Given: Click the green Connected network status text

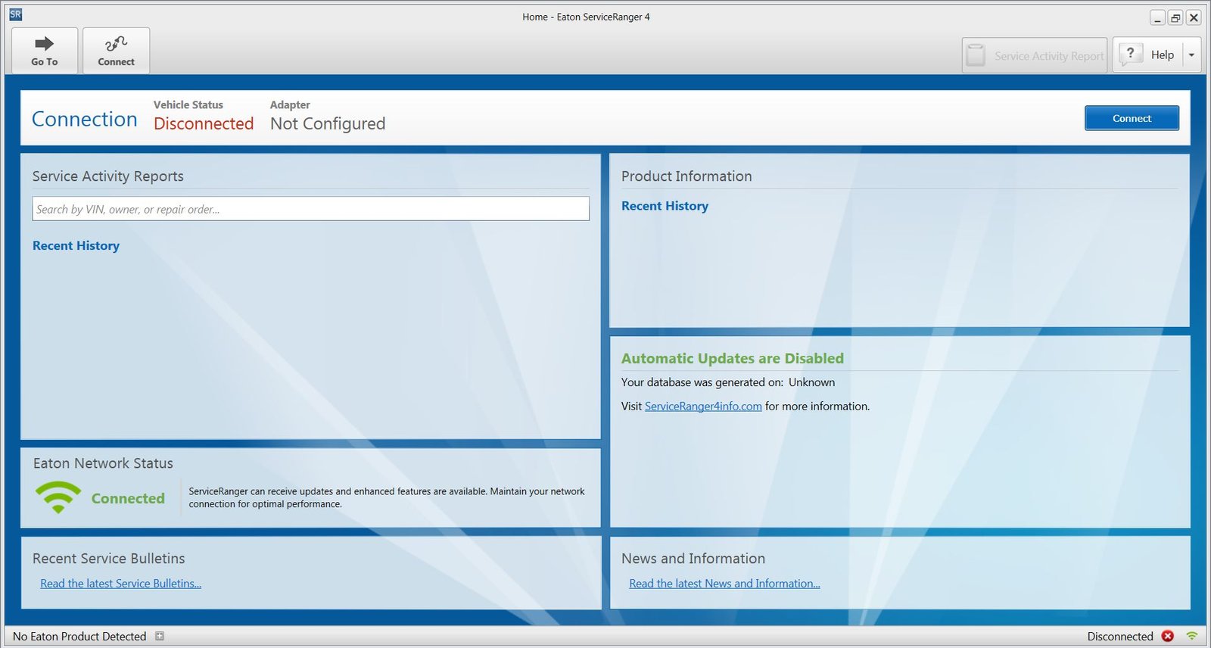Looking at the screenshot, I should pos(128,498).
